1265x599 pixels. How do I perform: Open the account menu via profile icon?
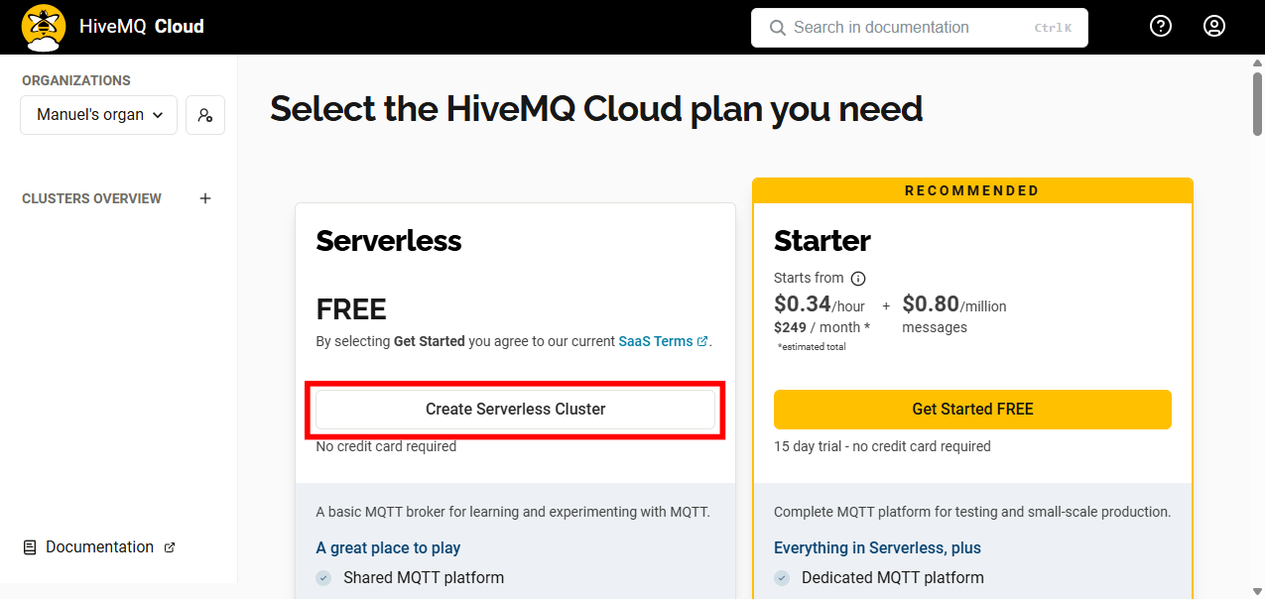1213,26
